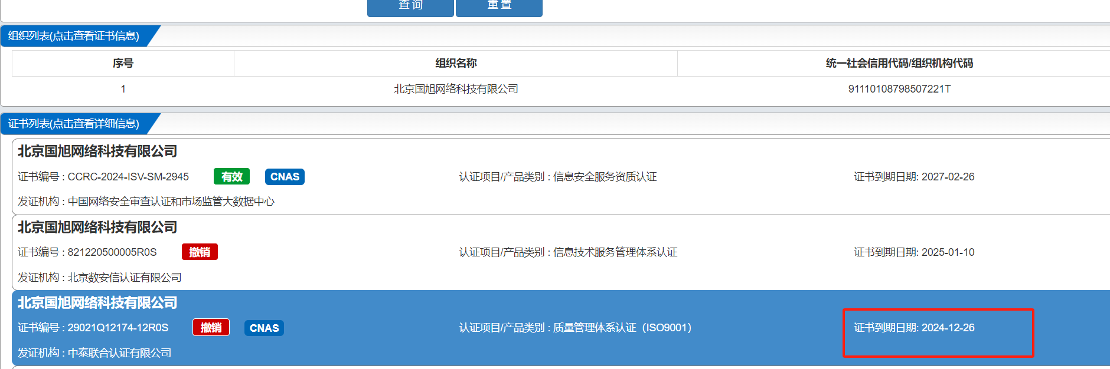
Task: Click 撤销 badge on 821220500005R0S certificate
Action: click(x=200, y=252)
